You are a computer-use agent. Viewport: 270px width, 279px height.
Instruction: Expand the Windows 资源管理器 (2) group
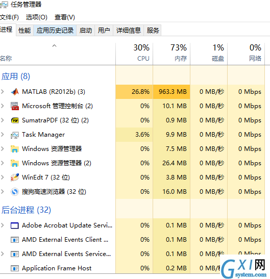[x=3, y=163]
